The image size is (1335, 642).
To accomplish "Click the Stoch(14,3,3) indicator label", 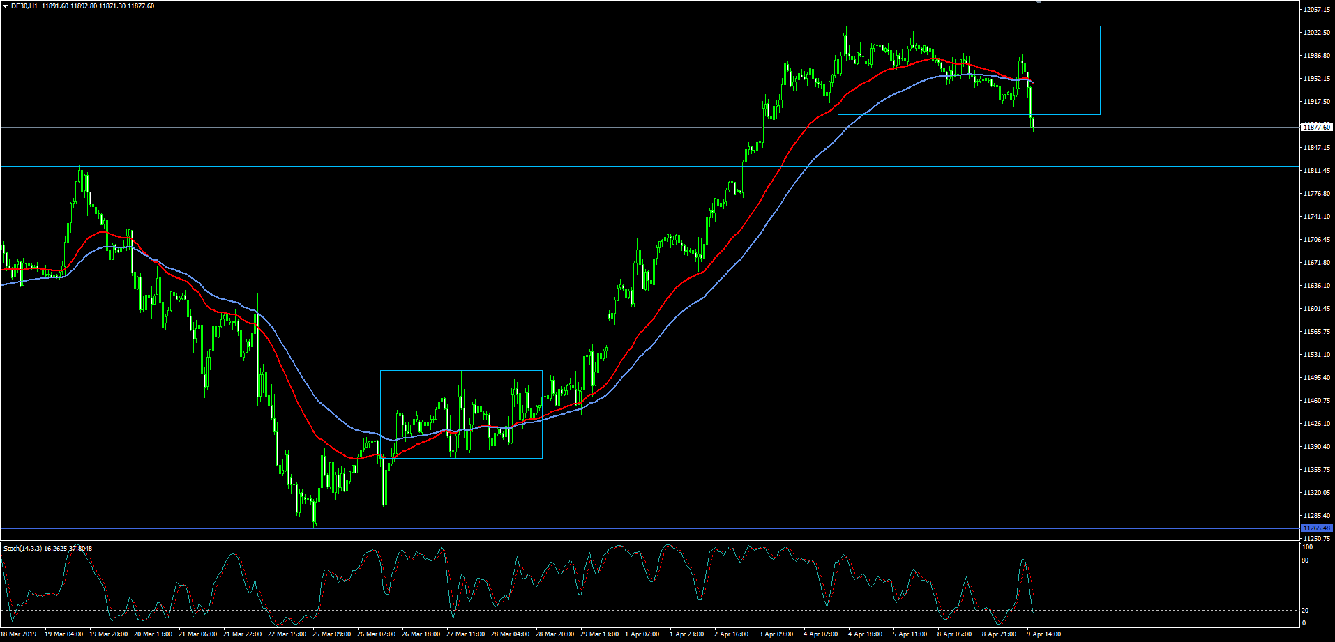I will [x=22, y=549].
